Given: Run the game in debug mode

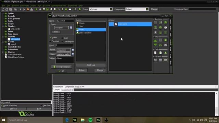Looking at the screenshot, I should coord(24,9).
